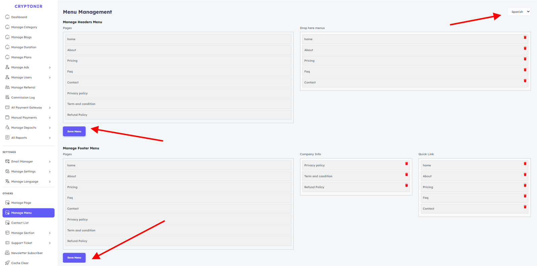
Task: Expand the Manage Language chevron
Action: (x=50, y=182)
